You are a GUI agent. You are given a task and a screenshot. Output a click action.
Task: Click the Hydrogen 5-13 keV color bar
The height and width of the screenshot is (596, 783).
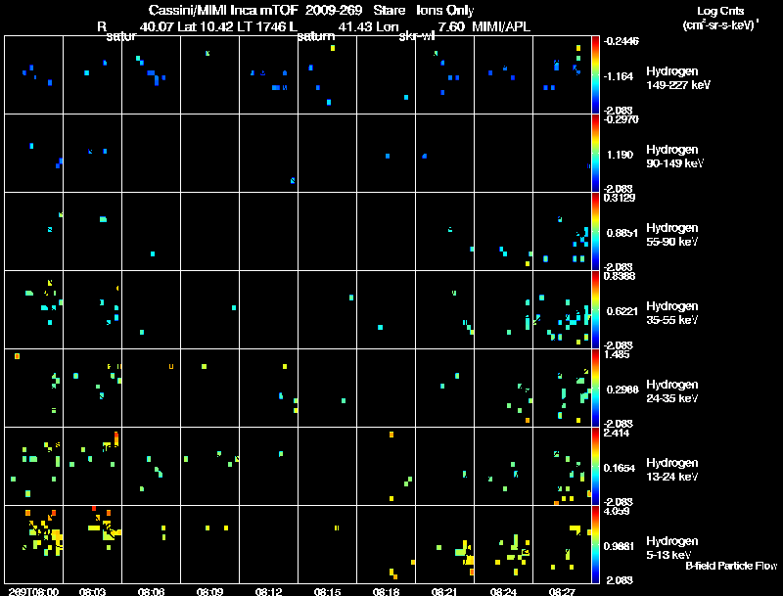[x=595, y=544]
